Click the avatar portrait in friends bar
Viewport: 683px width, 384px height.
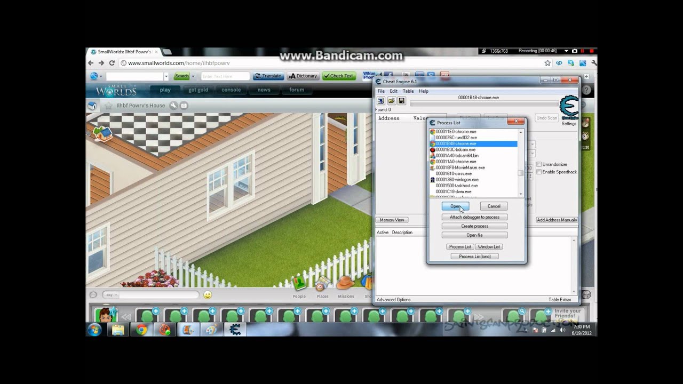pos(105,315)
